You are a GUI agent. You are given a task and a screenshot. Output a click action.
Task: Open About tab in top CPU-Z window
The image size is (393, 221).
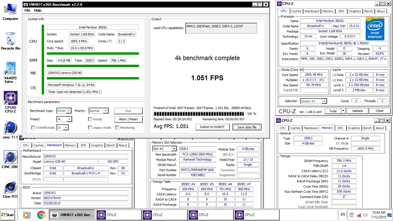click(x=381, y=11)
